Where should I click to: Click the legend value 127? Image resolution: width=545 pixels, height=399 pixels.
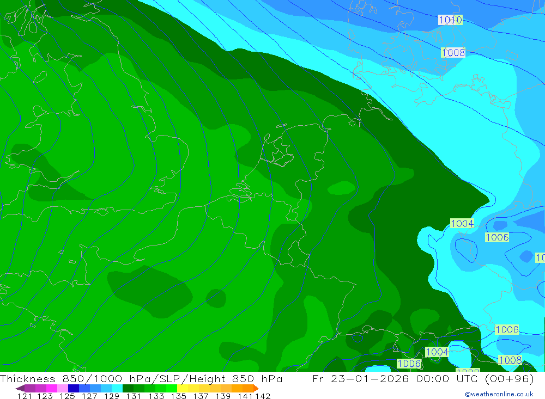tap(89, 396)
